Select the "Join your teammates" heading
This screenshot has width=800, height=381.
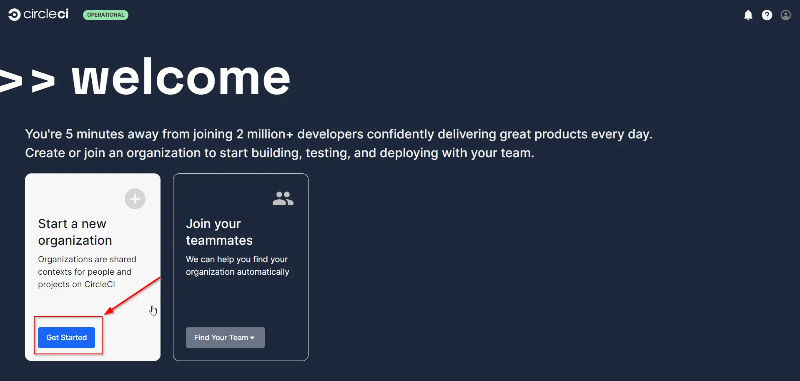[x=219, y=232]
